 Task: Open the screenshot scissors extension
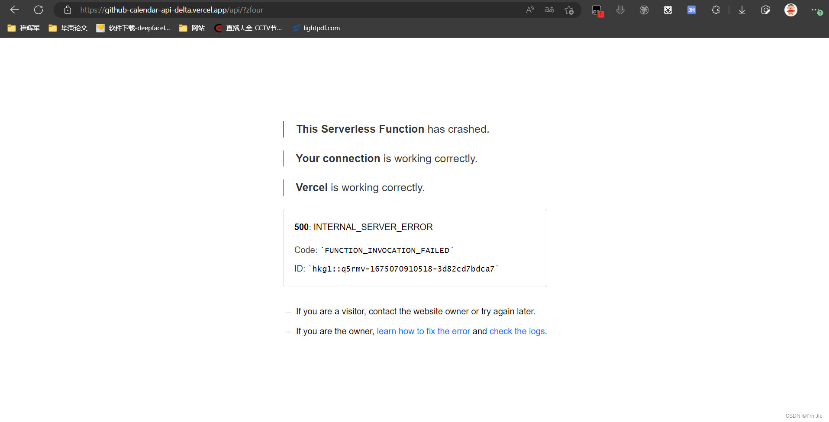668,10
